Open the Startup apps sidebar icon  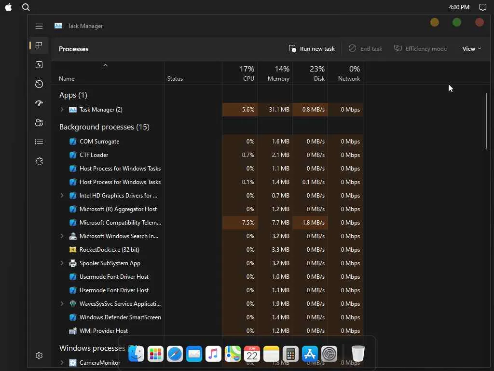pos(39,103)
